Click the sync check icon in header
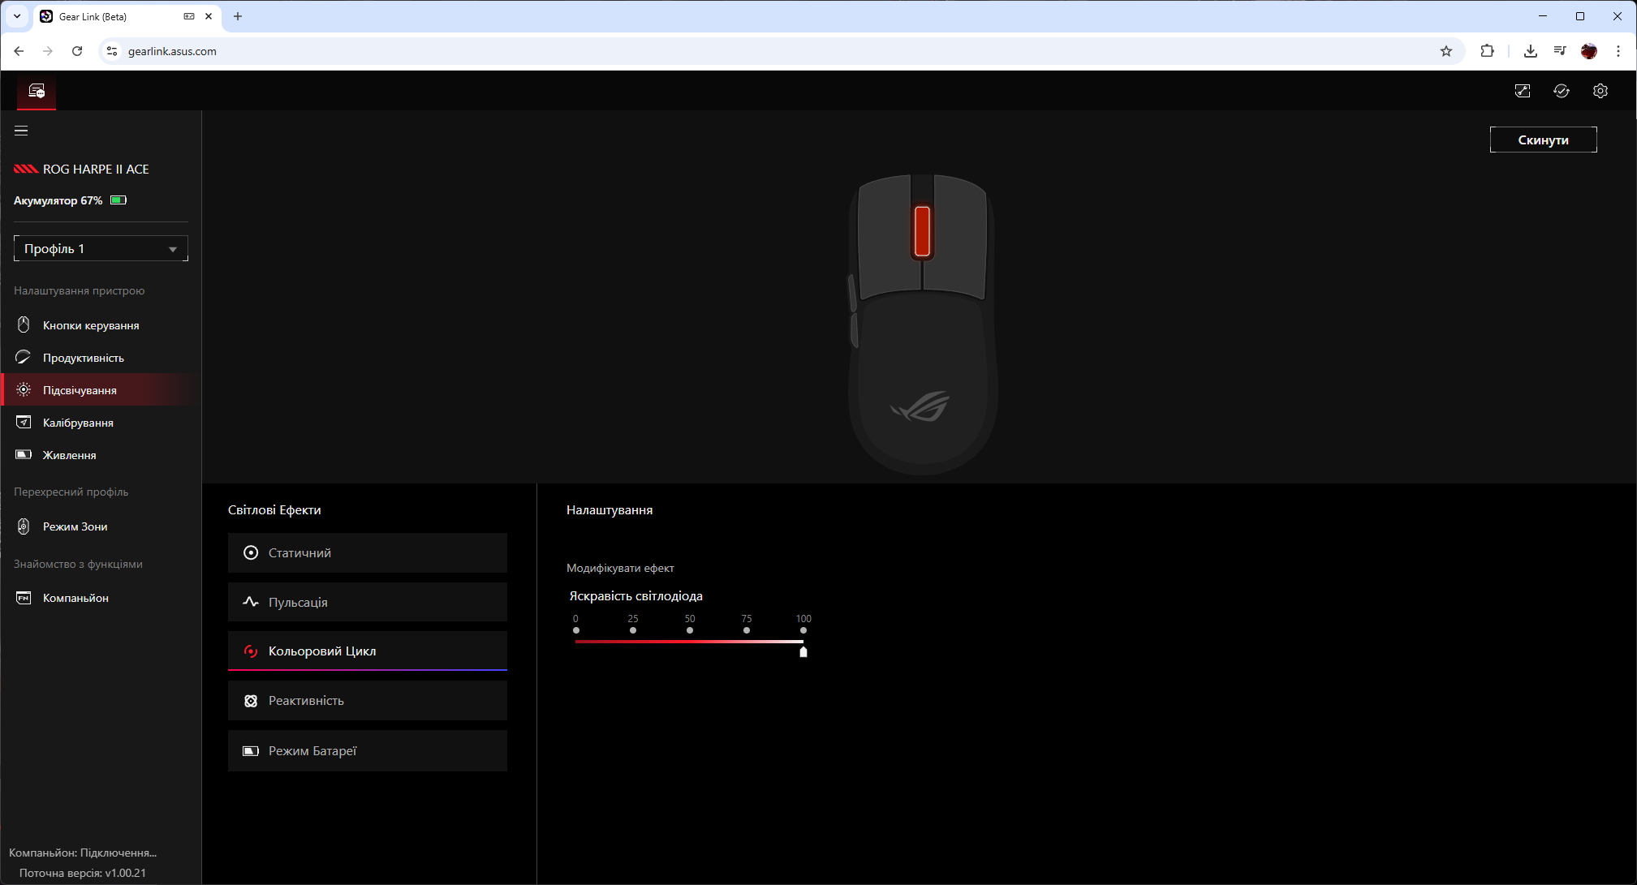This screenshot has height=885, width=1637. coord(1561,91)
